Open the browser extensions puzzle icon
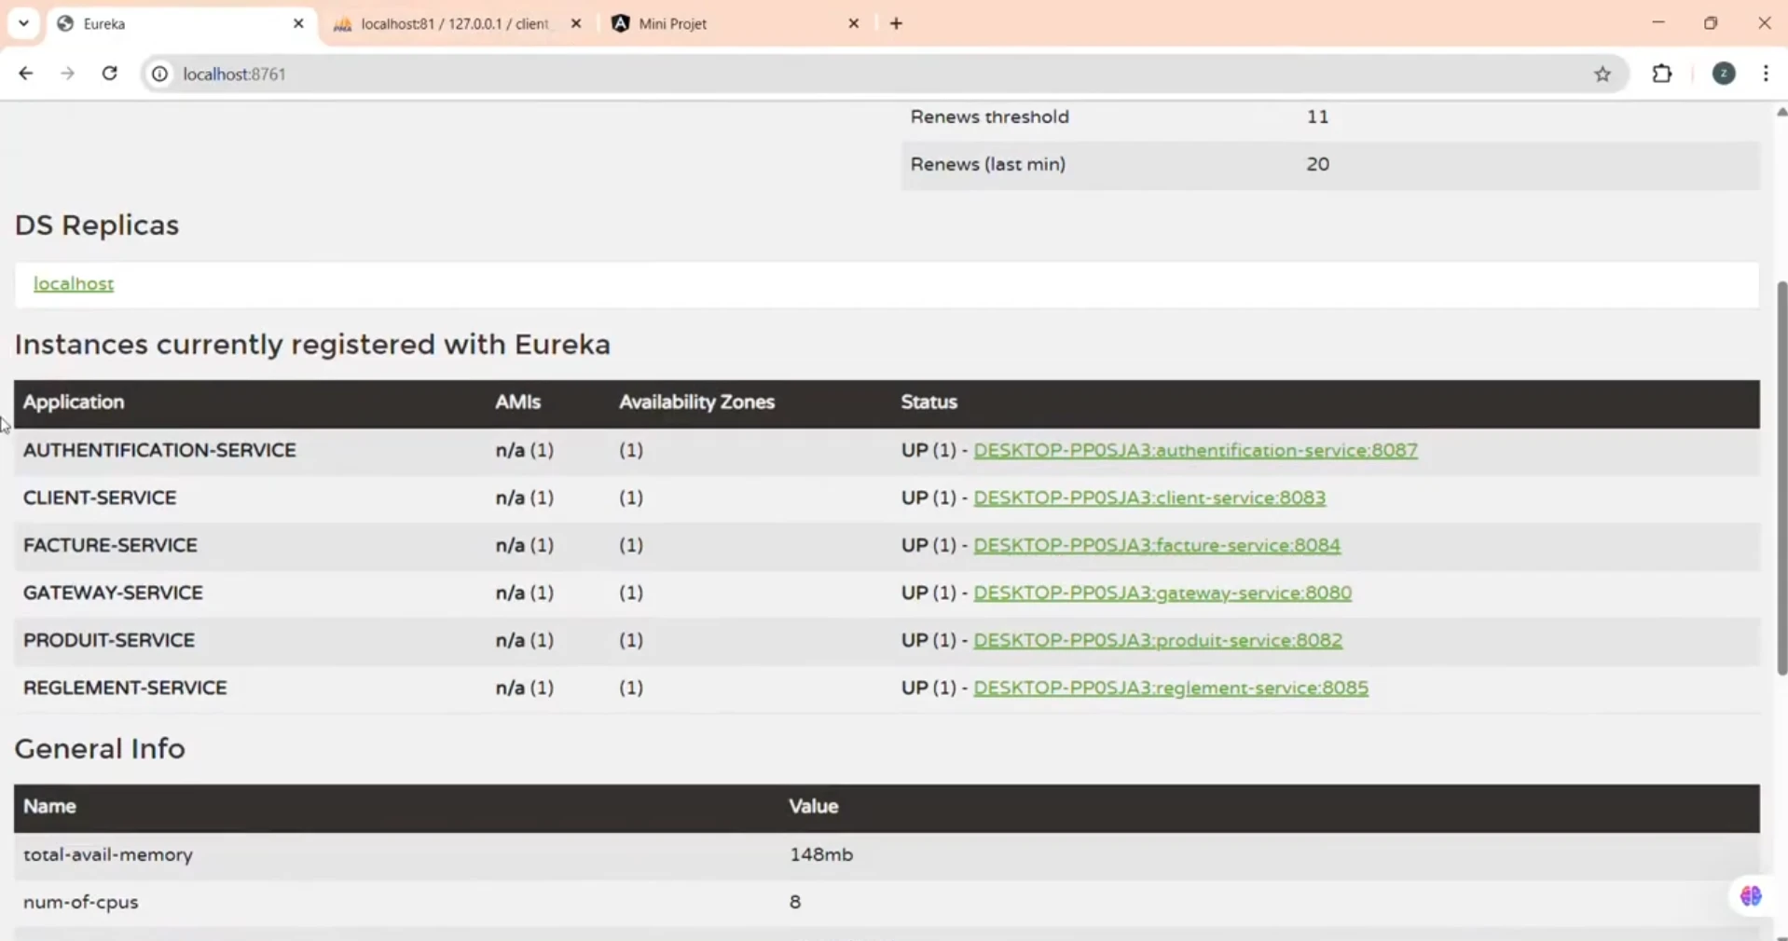The height and width of the screenshot is (941, 1788). [1664, 75]
